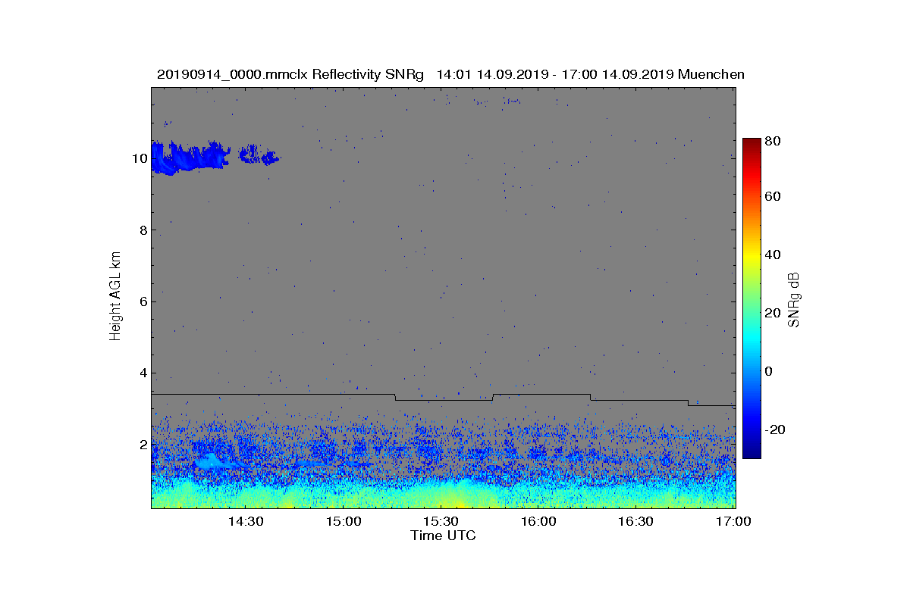The height and width of the screenshot is (606, 910).
Task: Click the small blue echo patch near 14:35 at 10 km
Action: tap(259, 156)
